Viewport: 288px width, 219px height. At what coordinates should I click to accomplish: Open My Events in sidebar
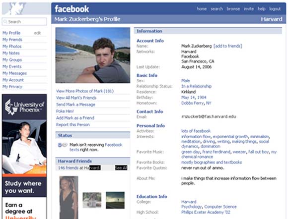(12, 66)
